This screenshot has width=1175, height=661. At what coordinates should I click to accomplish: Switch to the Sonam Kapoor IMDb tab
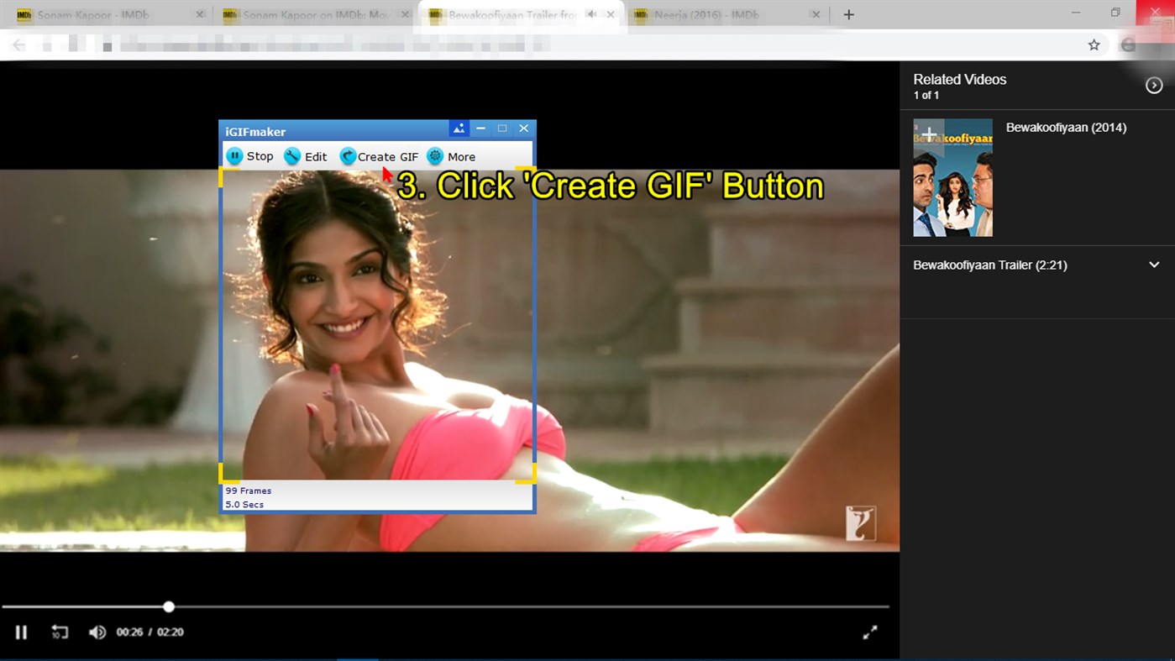(x=92, y=14)
